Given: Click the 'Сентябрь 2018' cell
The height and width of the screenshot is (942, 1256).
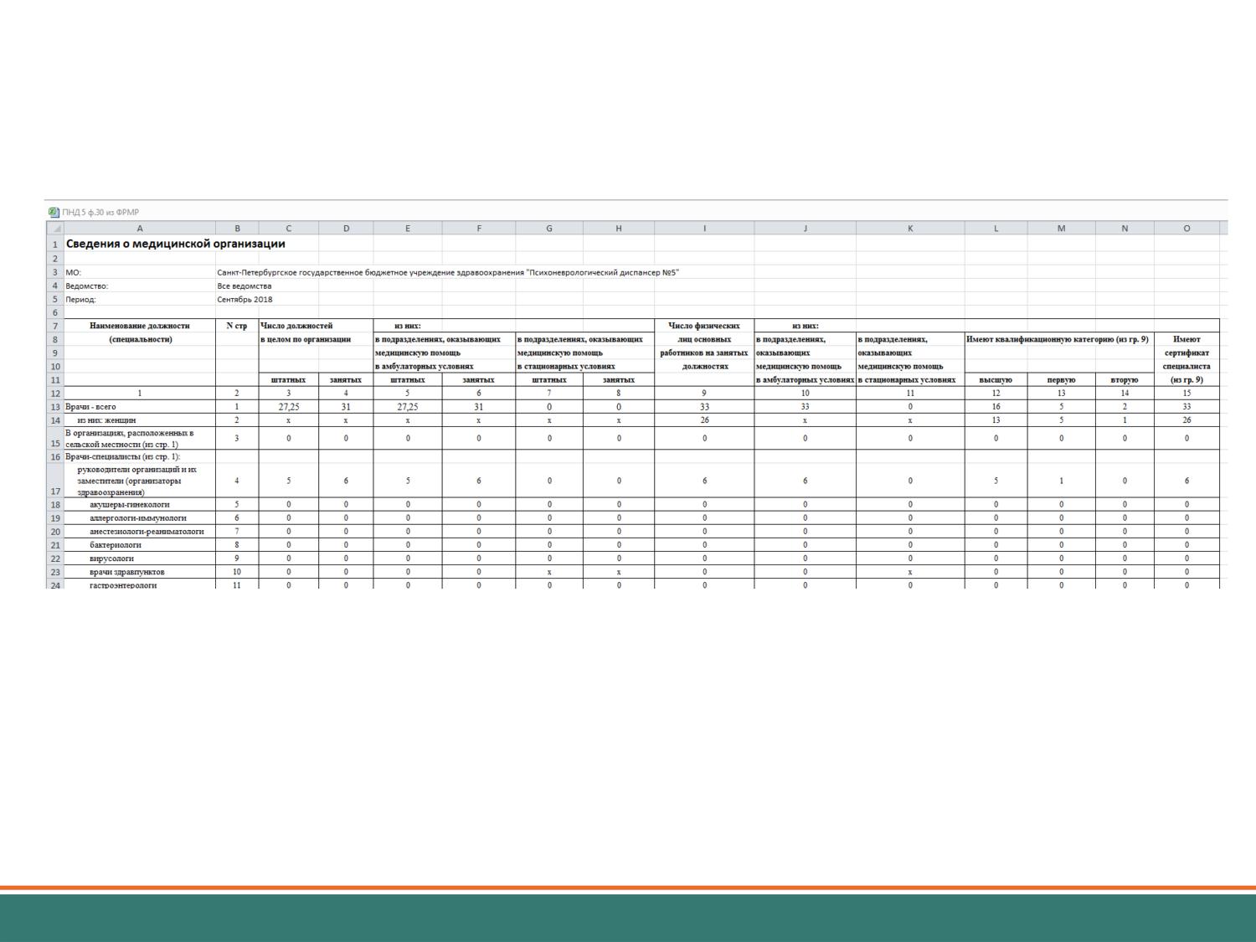Looking at the screenshot, I should pos(245,299).
